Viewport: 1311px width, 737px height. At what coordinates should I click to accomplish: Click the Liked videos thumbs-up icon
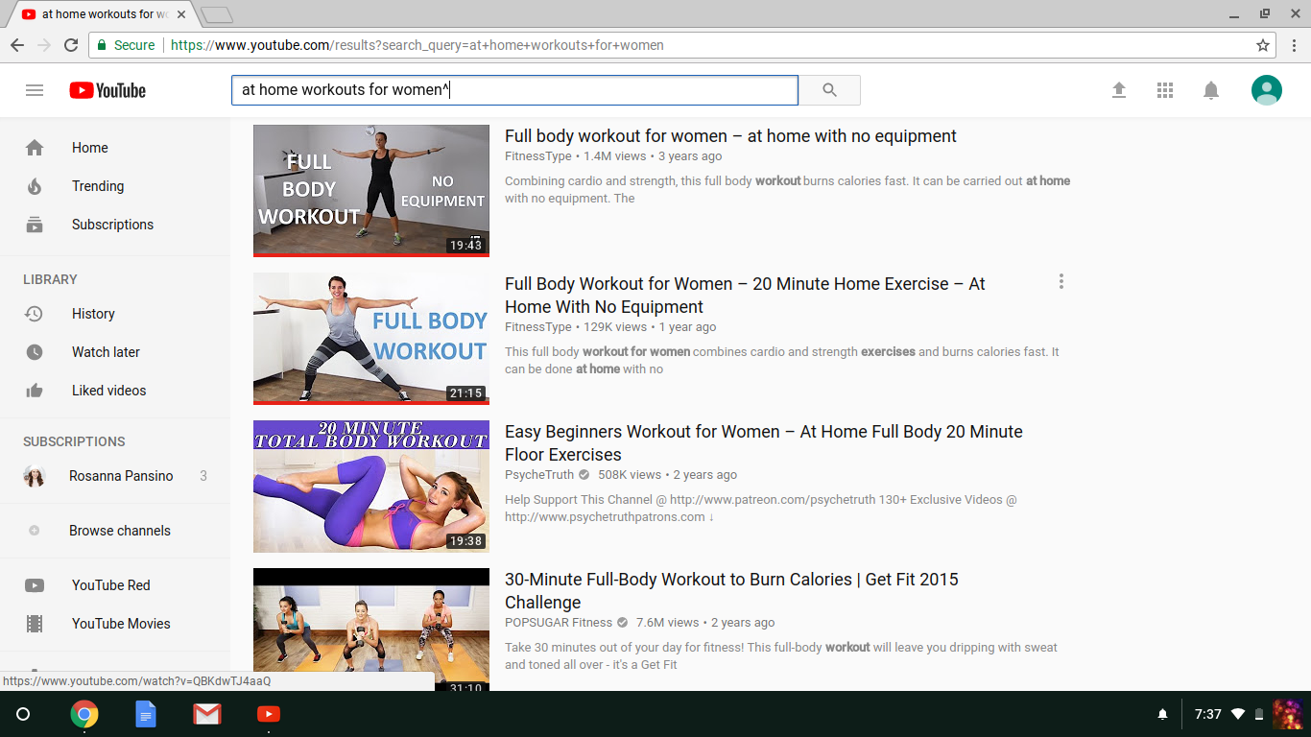[x=35, y=391]
